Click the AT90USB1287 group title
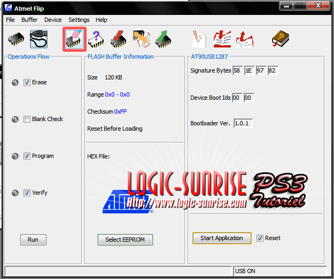Screen dimensions: 334x279 tap(209, 57)
